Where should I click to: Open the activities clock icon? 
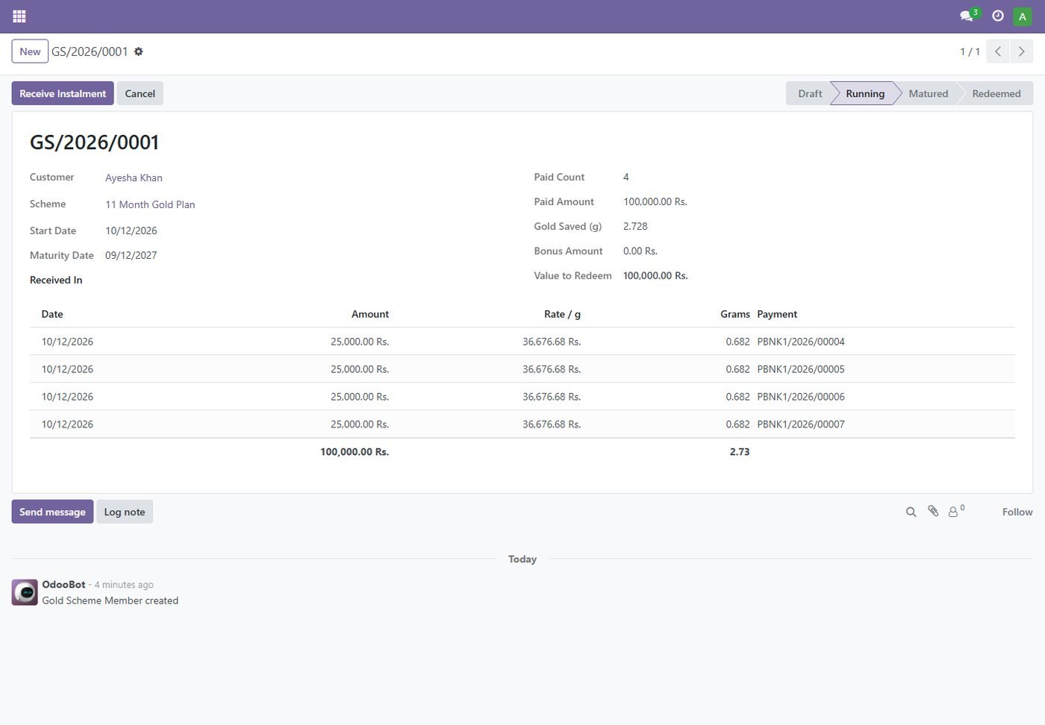pyautogui.click(x=997, y=16)
